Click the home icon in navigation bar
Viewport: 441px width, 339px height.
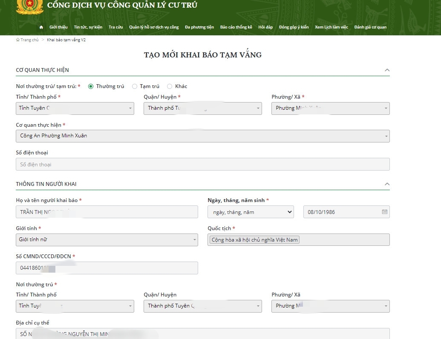click(41, 27)
